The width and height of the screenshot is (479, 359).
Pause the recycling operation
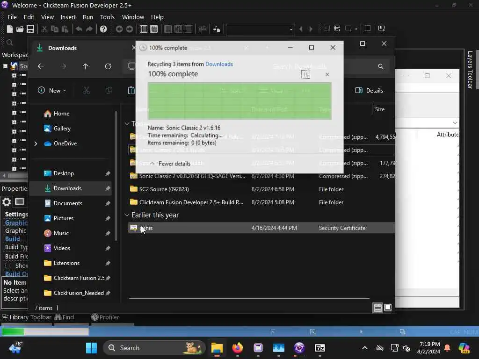click(305, 74)
